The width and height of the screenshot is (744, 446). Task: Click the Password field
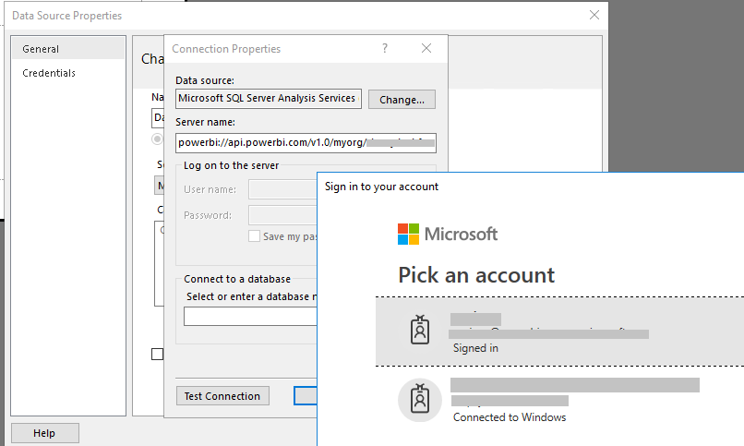282,215
